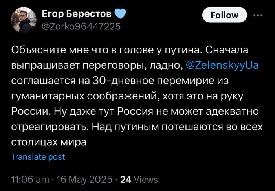
Task: Open the three-dot more options menu
Action: coord(257,15)
